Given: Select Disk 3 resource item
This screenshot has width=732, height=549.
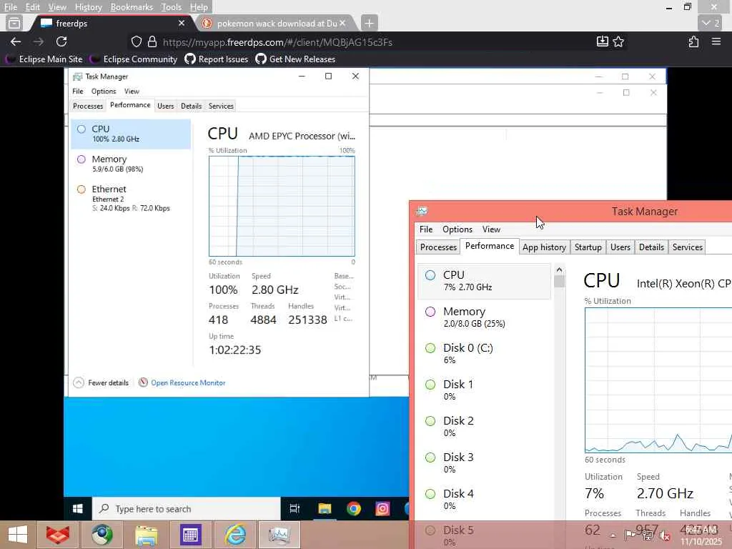Looking at the screenshot, I should click(485, 463).
